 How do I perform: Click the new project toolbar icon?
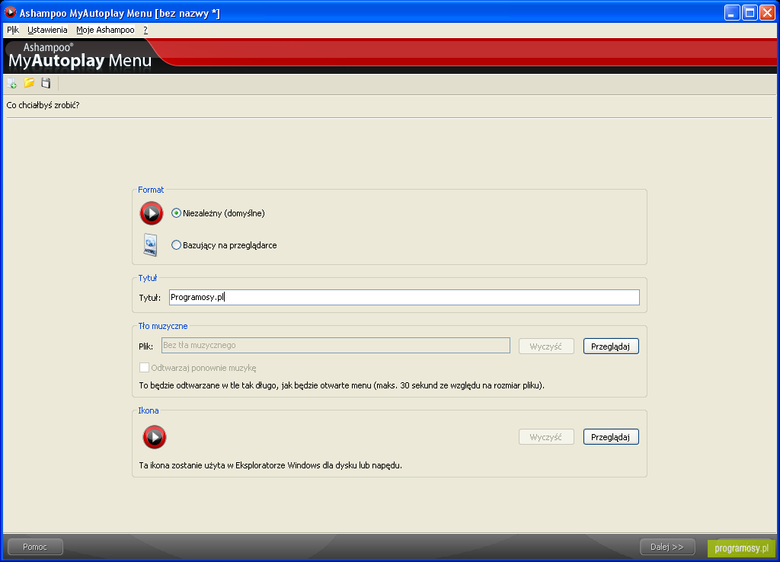12,83
